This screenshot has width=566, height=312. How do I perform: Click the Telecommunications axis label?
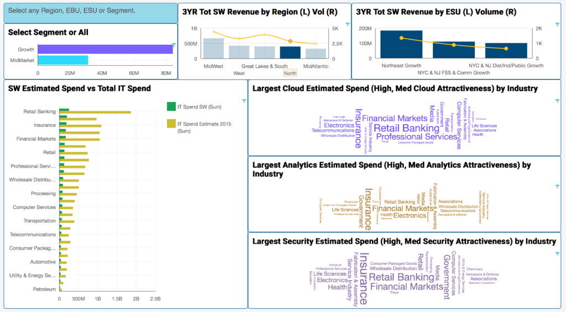tap(33, 235)
